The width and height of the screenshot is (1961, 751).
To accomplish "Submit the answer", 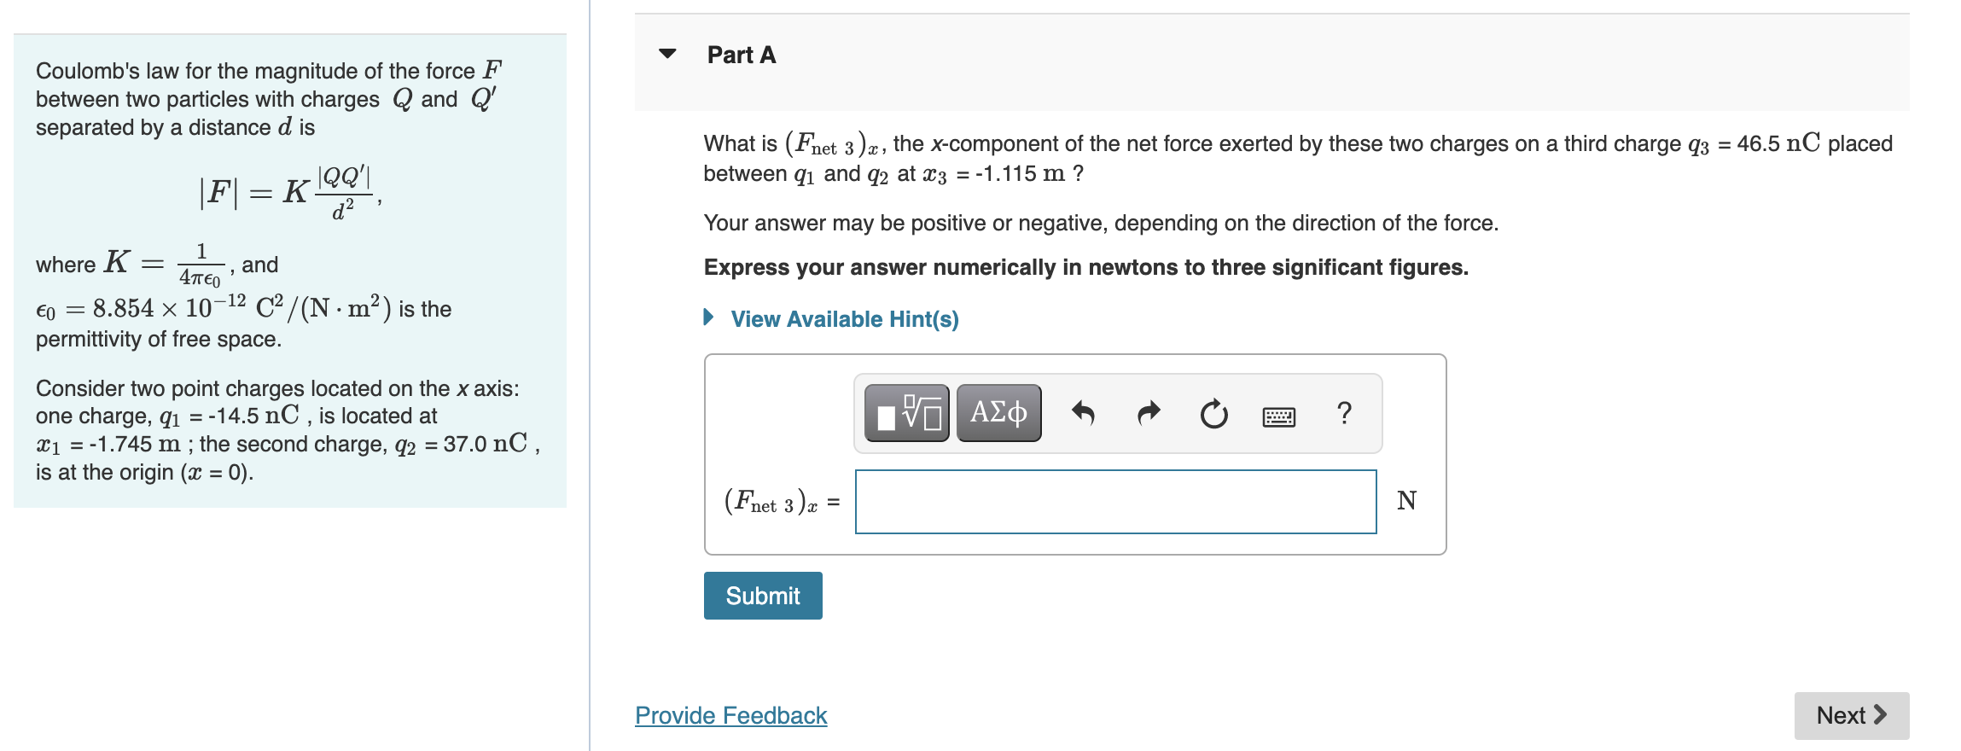I will click(x=762, y=596).
